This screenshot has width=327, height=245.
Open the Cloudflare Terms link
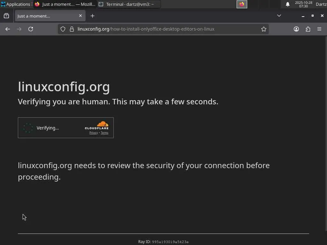tap(104, 133)
